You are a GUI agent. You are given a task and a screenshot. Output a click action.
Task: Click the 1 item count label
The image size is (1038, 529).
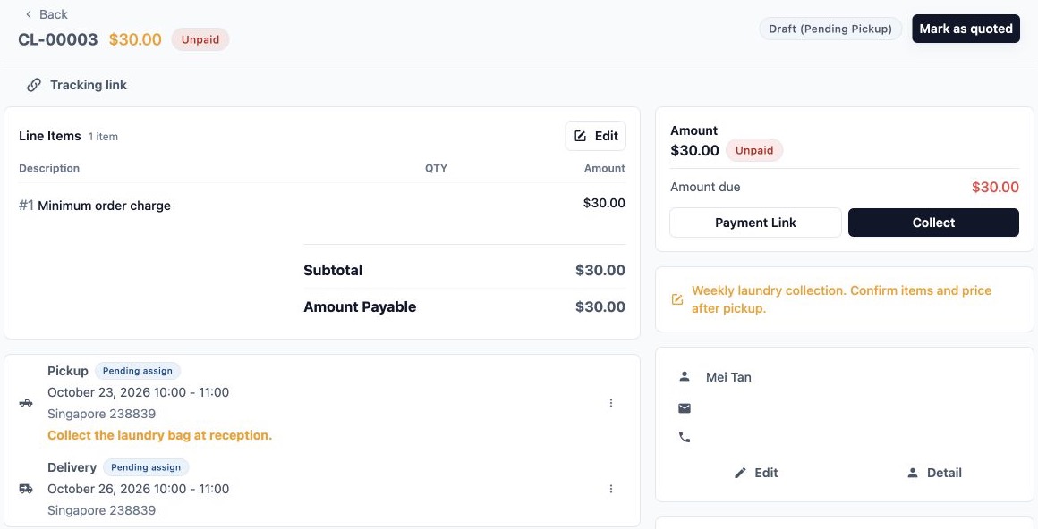pos(103,137)
